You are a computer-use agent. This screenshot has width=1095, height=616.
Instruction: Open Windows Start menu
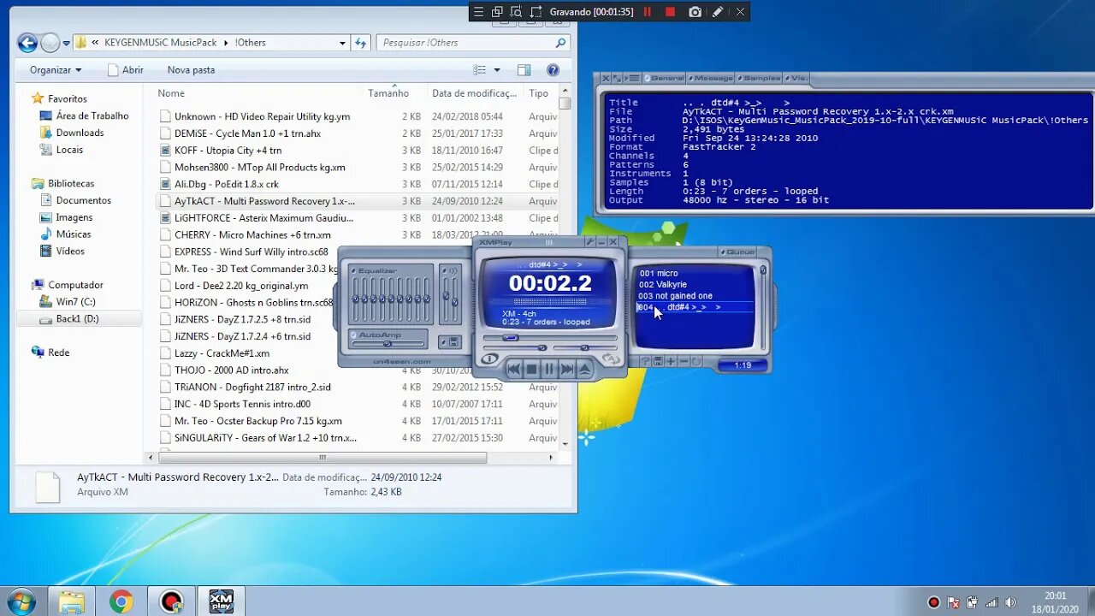click(x=21, y=601)
